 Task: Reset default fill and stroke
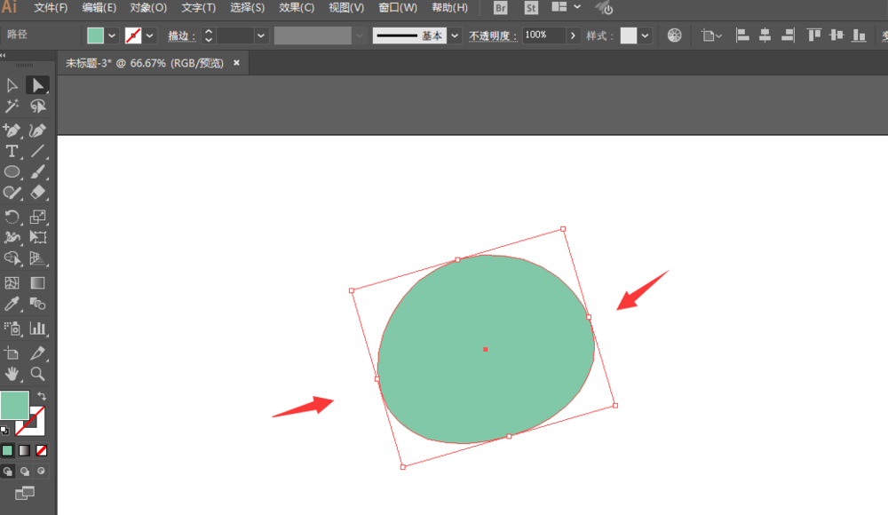click(x=4, y=430)
